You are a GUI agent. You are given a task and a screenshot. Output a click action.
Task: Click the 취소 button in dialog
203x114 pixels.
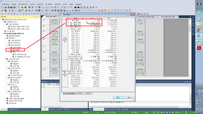pyautogui.click(x=129, y=97)
